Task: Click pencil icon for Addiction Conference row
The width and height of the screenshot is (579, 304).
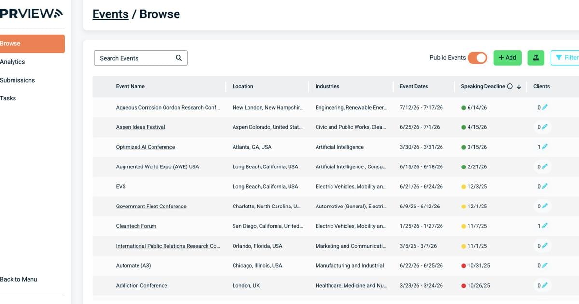Action: [545, 285]
